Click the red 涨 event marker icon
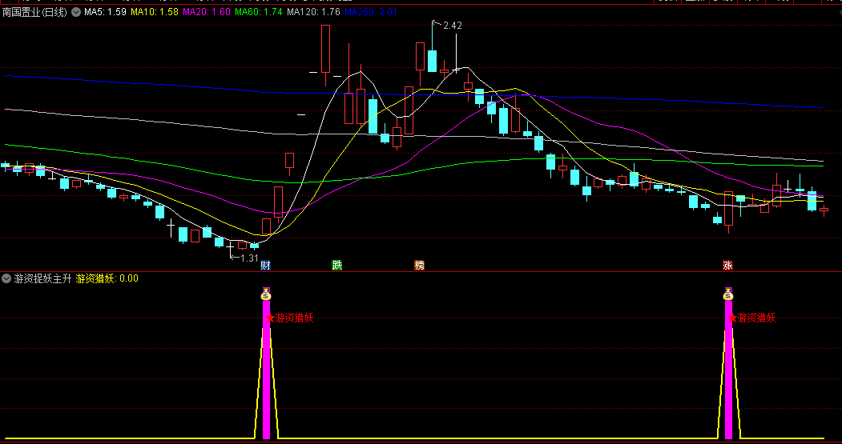The width and height of the screenshot is (842, 444). [727, 265]
